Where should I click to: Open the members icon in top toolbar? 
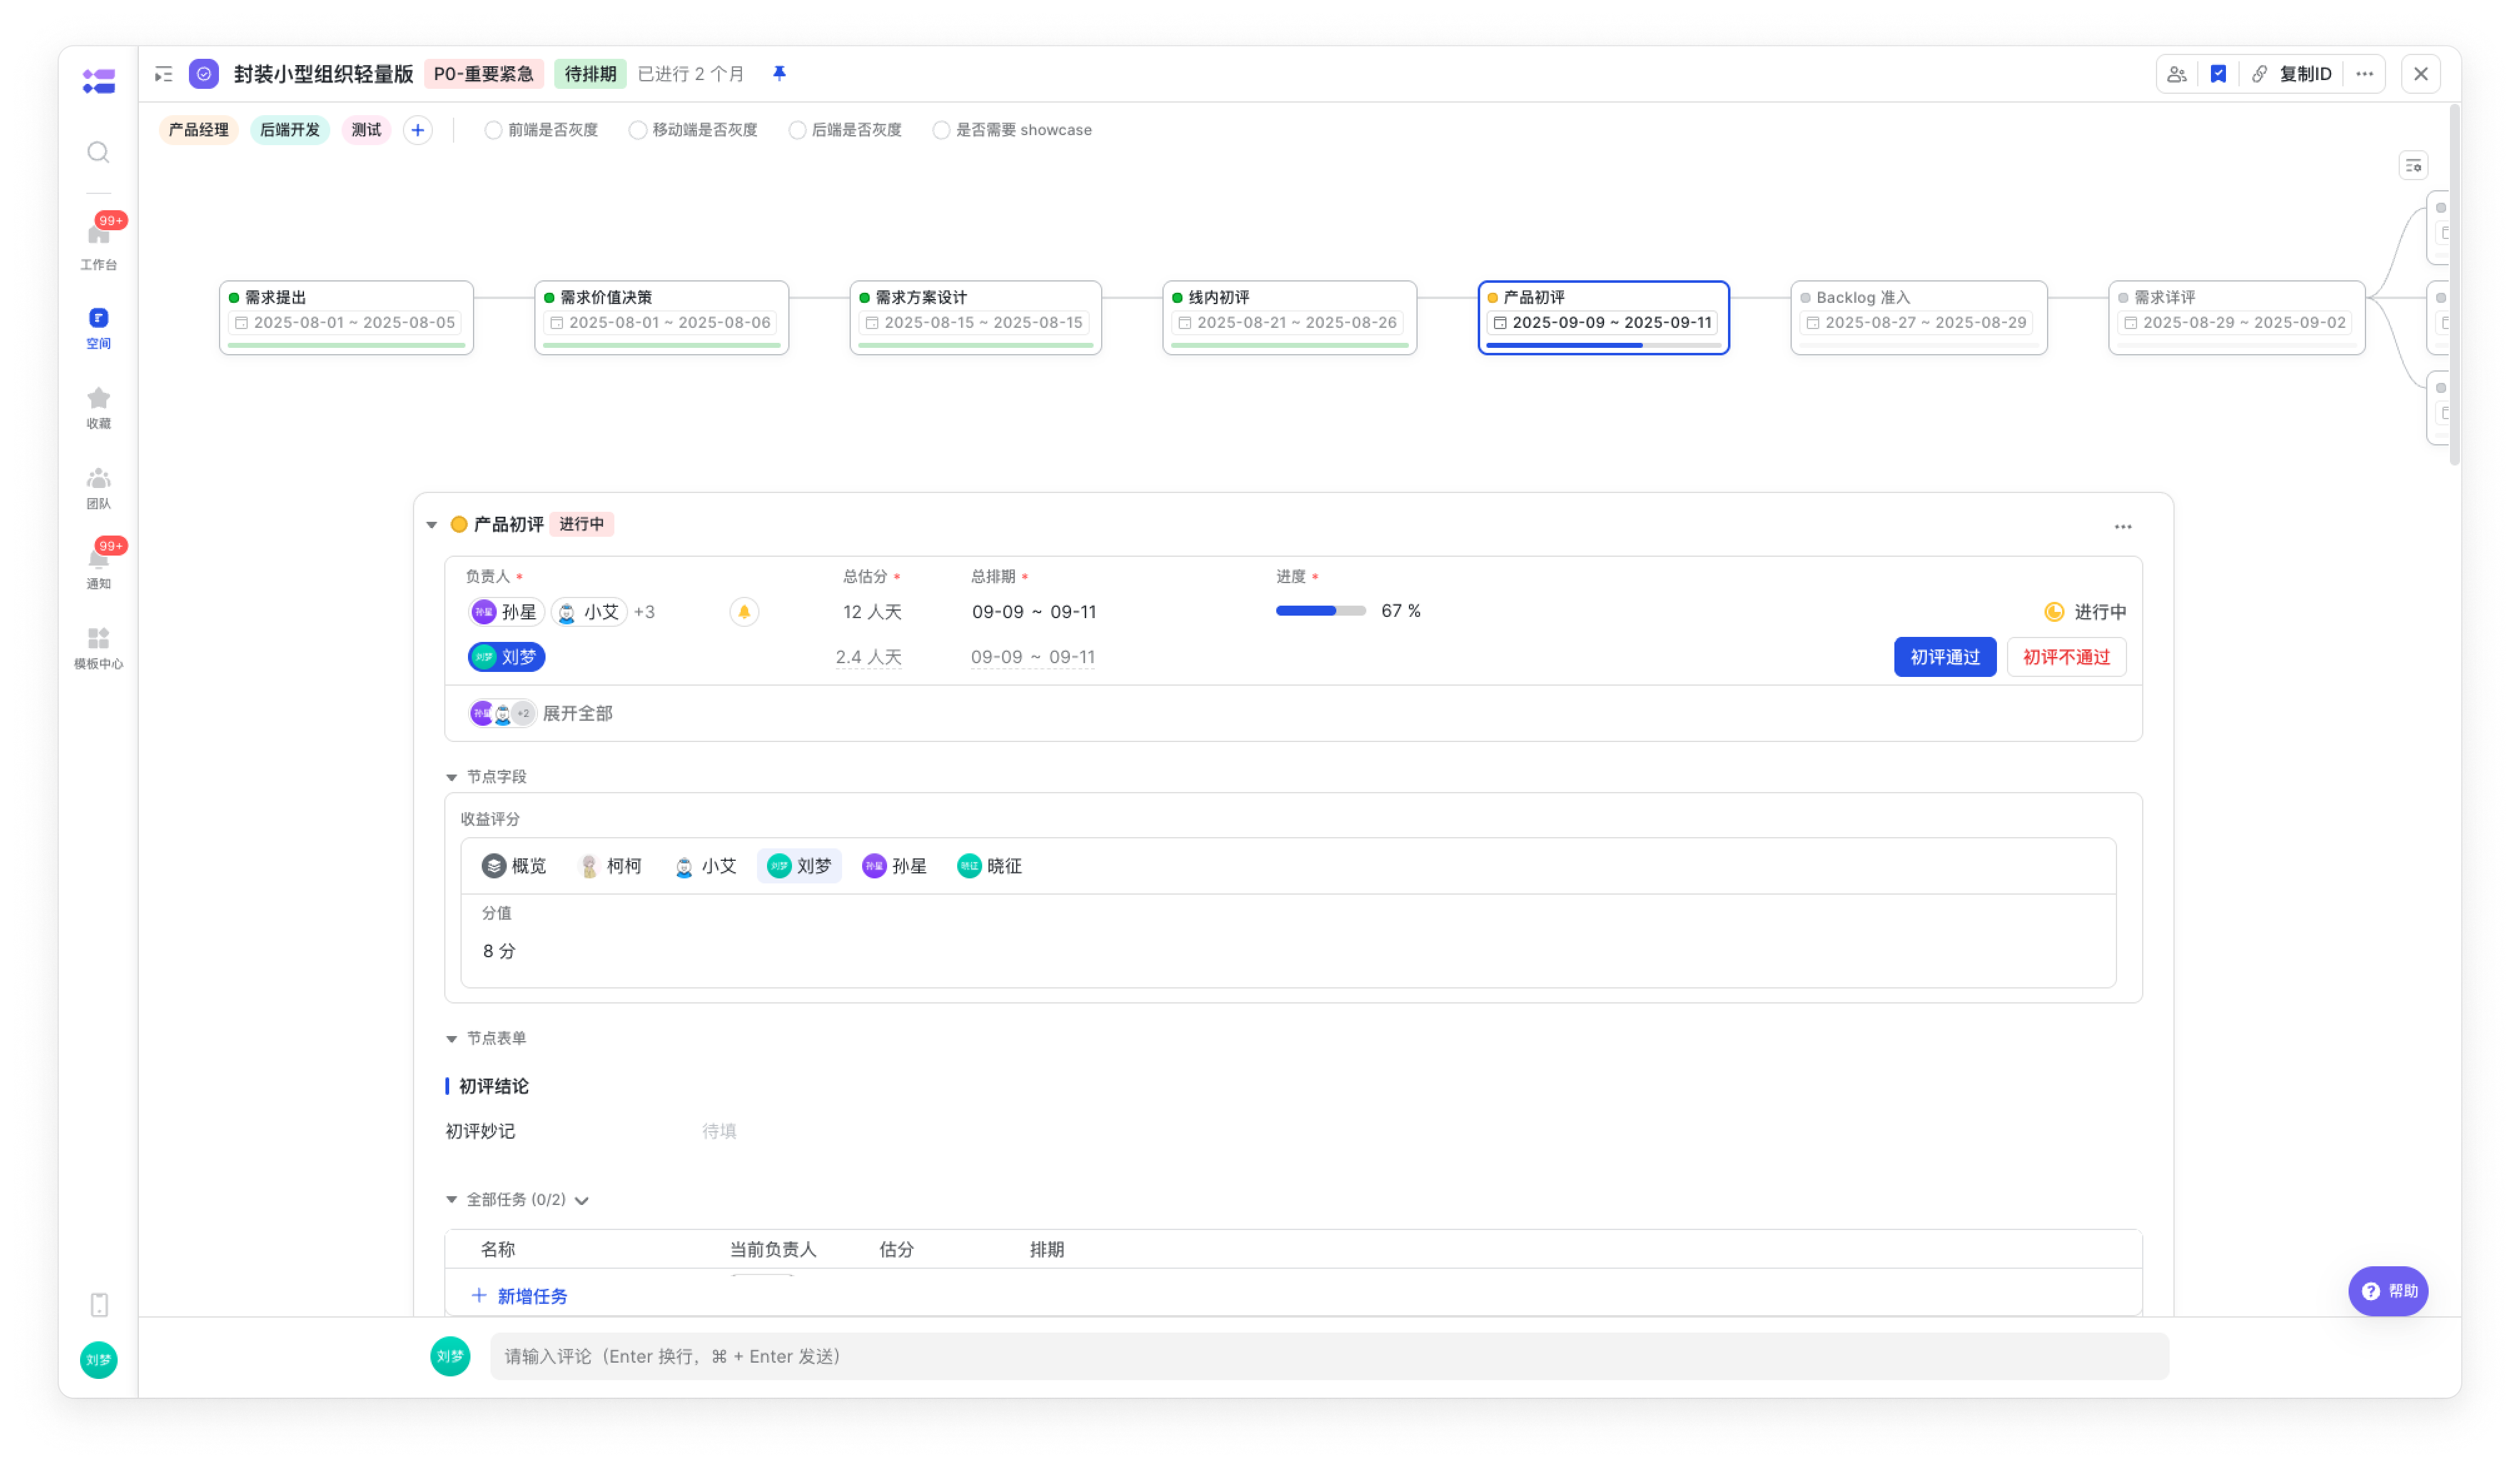(2176, 74)
